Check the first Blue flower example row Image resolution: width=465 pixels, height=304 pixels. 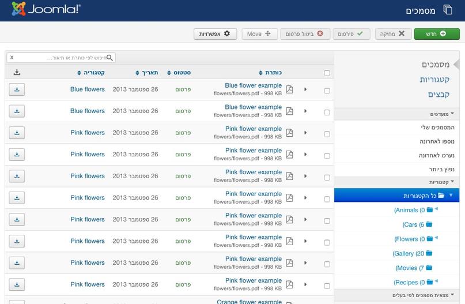click(327, 91)
